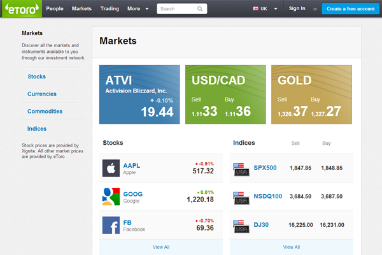Click SPX500 buy price 1,848.85

(332, 168)
